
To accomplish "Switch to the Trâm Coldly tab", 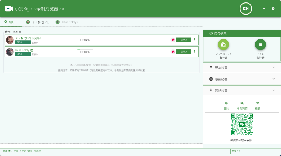I will point(67,22).
